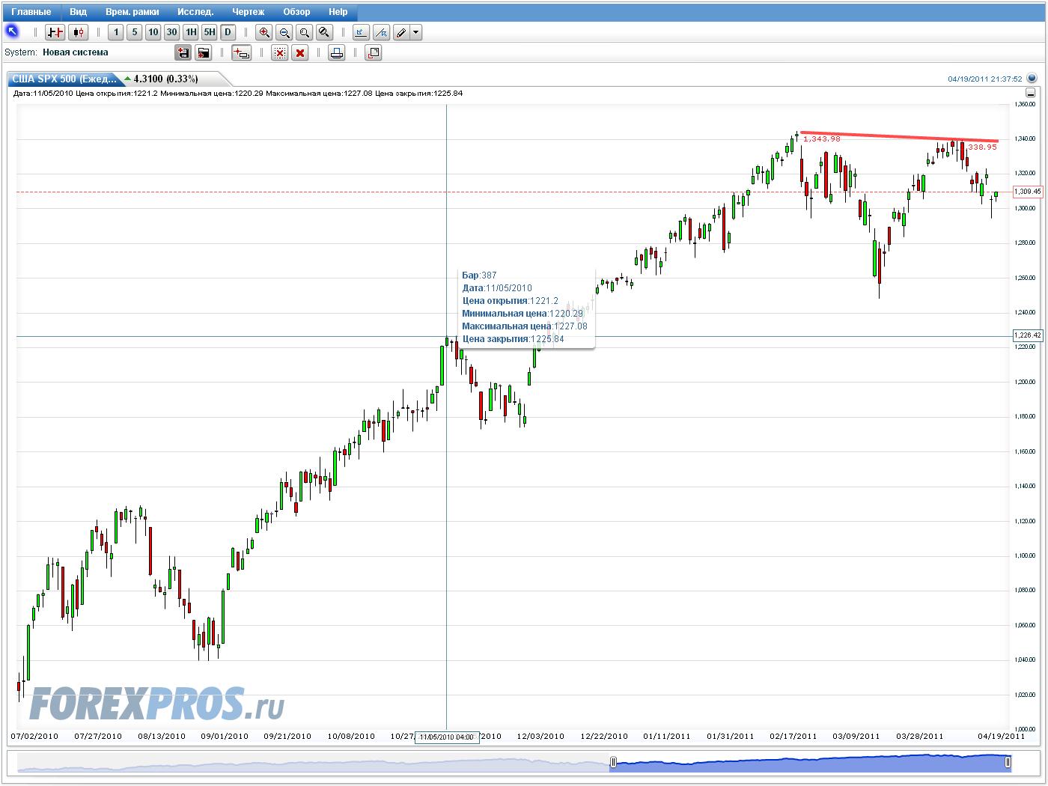The height and width of the screenshot is (786, 1048).
Task: Open the Исслед. menu
Action: [x=195, y=12]
